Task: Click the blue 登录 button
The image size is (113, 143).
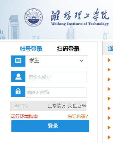Action: pos(50,126)
